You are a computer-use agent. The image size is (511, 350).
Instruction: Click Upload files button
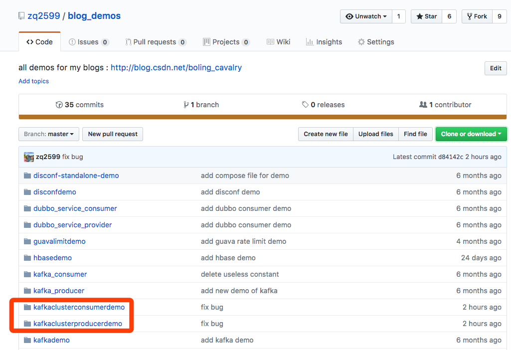pos(376,134)
